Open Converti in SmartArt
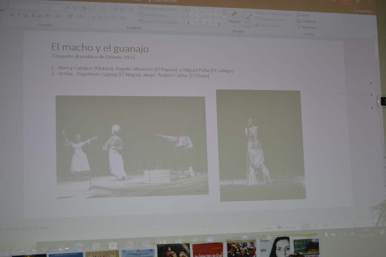Viewport: 386px width, 257px height. (x=159, y=22)
